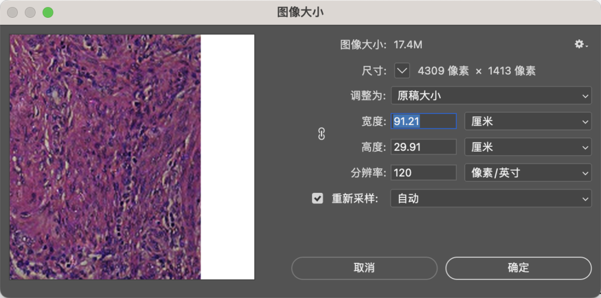The width and height of the screenshot is (601, 298).
Task: Click the 确定 button
Action: 518,268
